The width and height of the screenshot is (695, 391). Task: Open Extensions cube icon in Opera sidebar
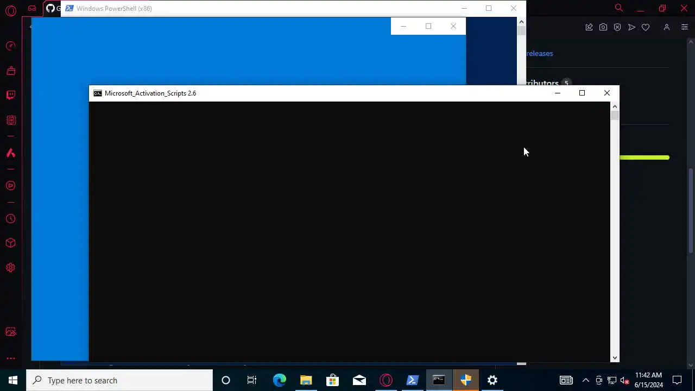[x=11, y=243]
